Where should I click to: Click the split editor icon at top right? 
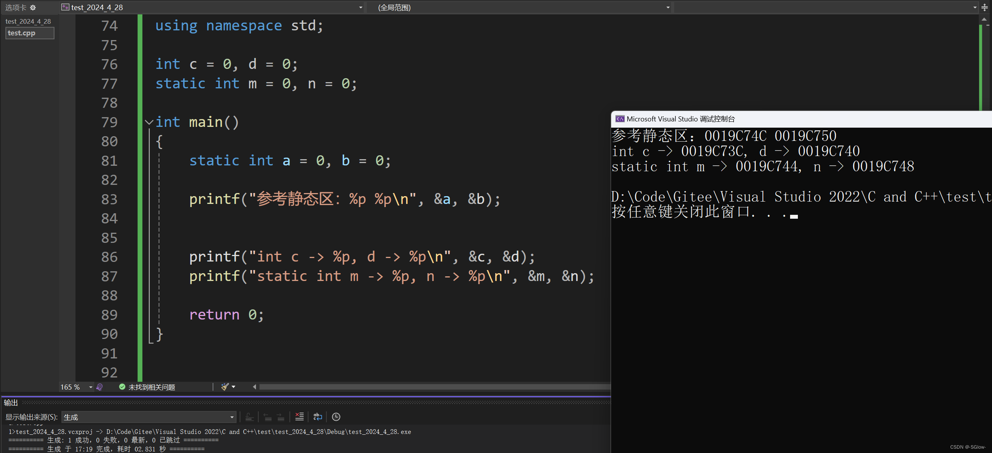click(985, 7)
